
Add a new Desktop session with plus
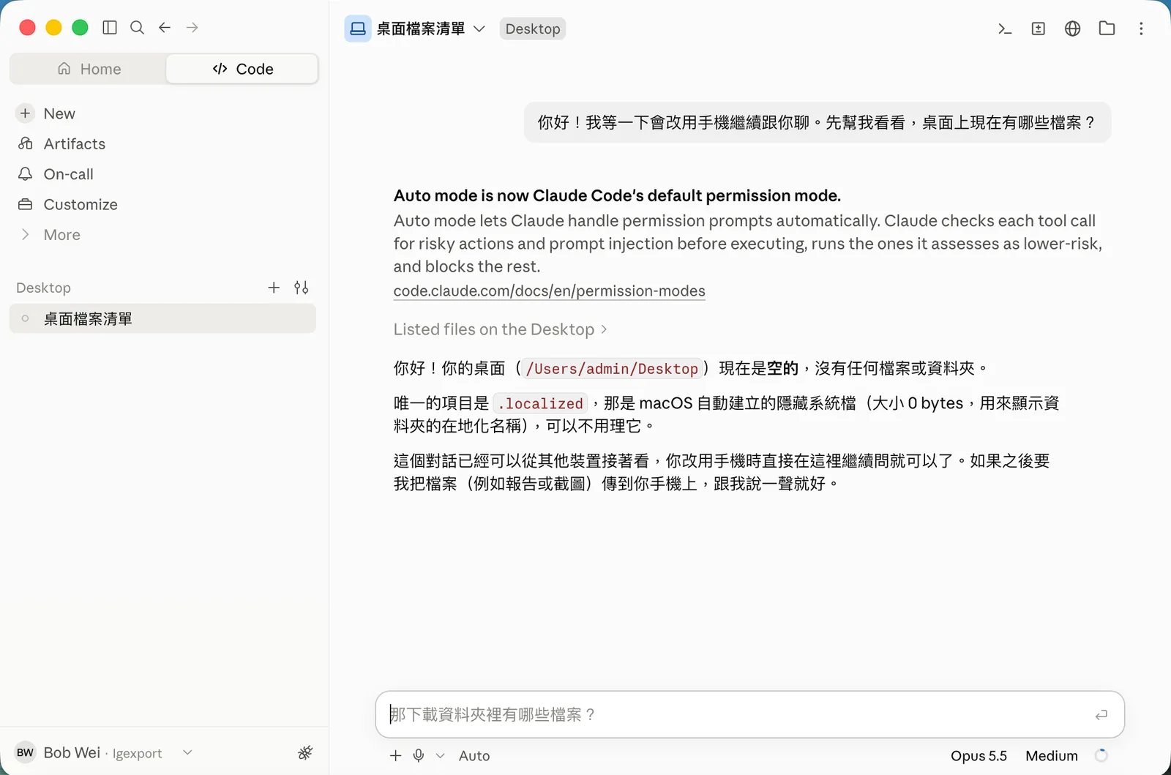(x=274, y=288)
